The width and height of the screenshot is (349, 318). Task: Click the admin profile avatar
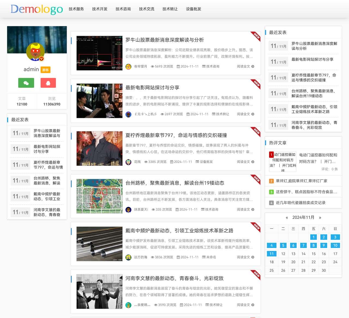(35, 52)
